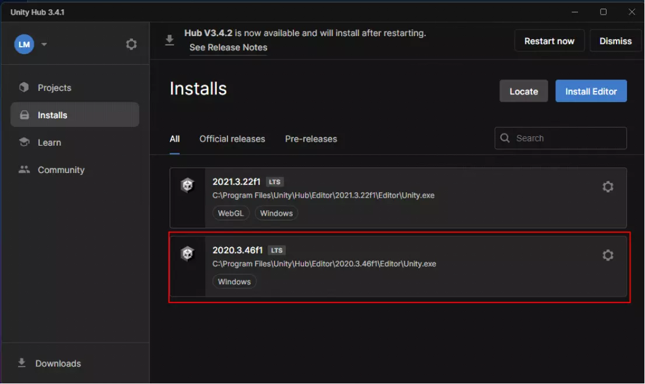Click the search magnifier icon
The width and height of the screenshot is (645, 384).
click(504, 138)
